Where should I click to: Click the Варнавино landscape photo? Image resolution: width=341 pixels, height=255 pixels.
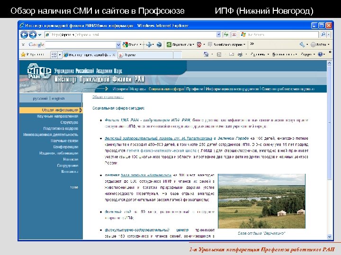[x=261, y=201]
